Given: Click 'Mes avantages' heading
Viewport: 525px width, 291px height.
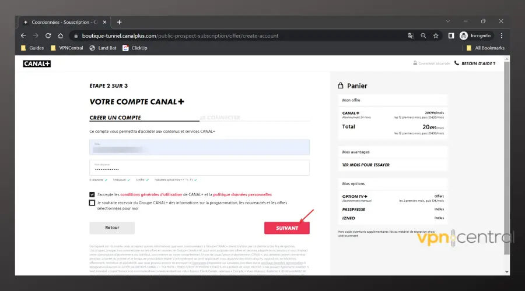Looking at the screenshot, I should coord(356,152).
